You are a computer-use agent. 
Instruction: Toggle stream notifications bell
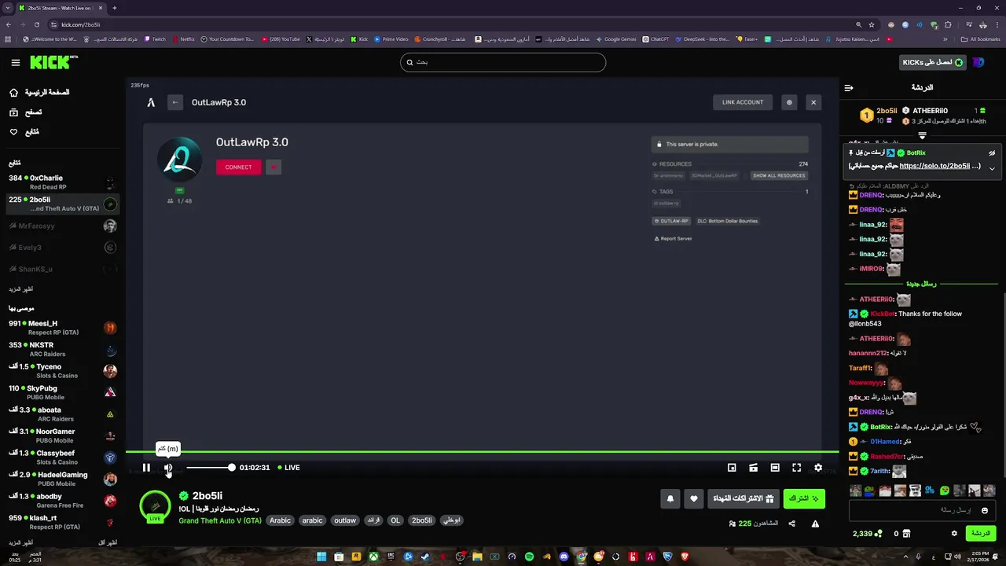click(670, 498)
